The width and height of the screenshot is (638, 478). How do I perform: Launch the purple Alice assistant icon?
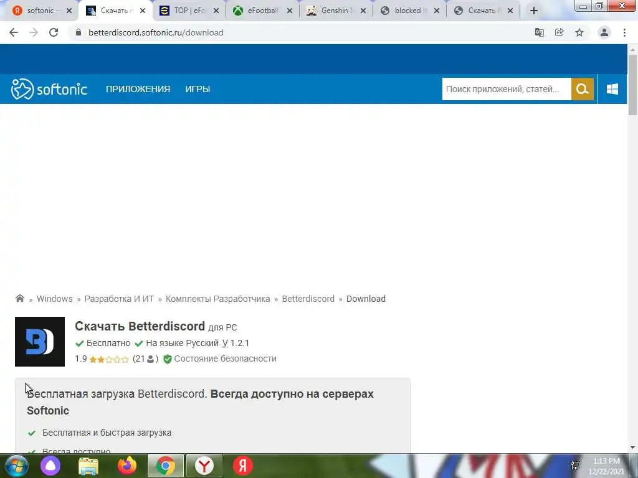(50, 466)
